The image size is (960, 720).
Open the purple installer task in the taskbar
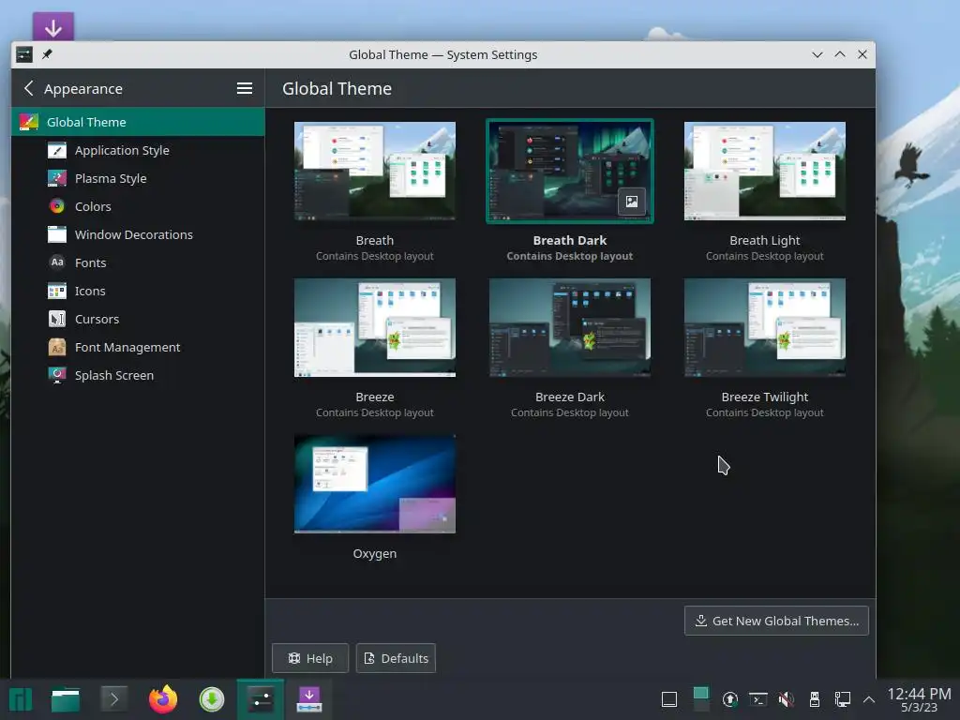click(x=309, y=699)
